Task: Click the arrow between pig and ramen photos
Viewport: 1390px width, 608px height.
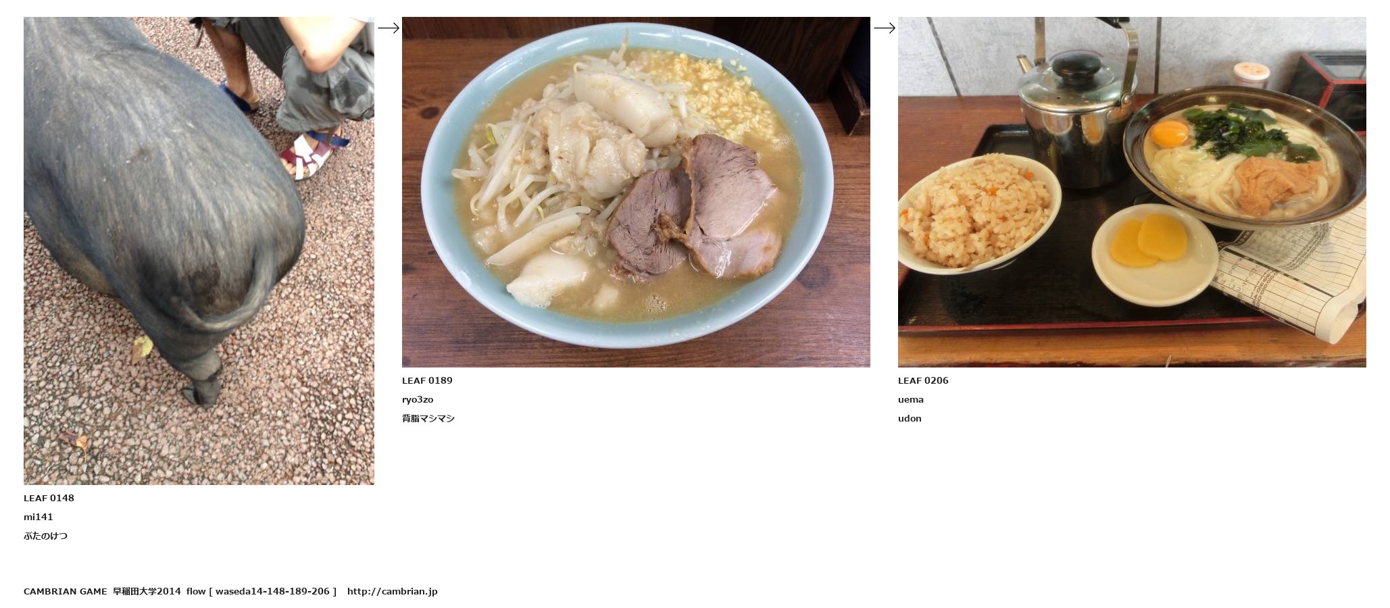Action: pyautogui.click(x=389, y=28)
